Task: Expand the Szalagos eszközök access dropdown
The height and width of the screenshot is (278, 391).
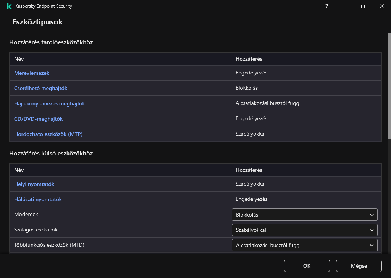Action: 304,230
